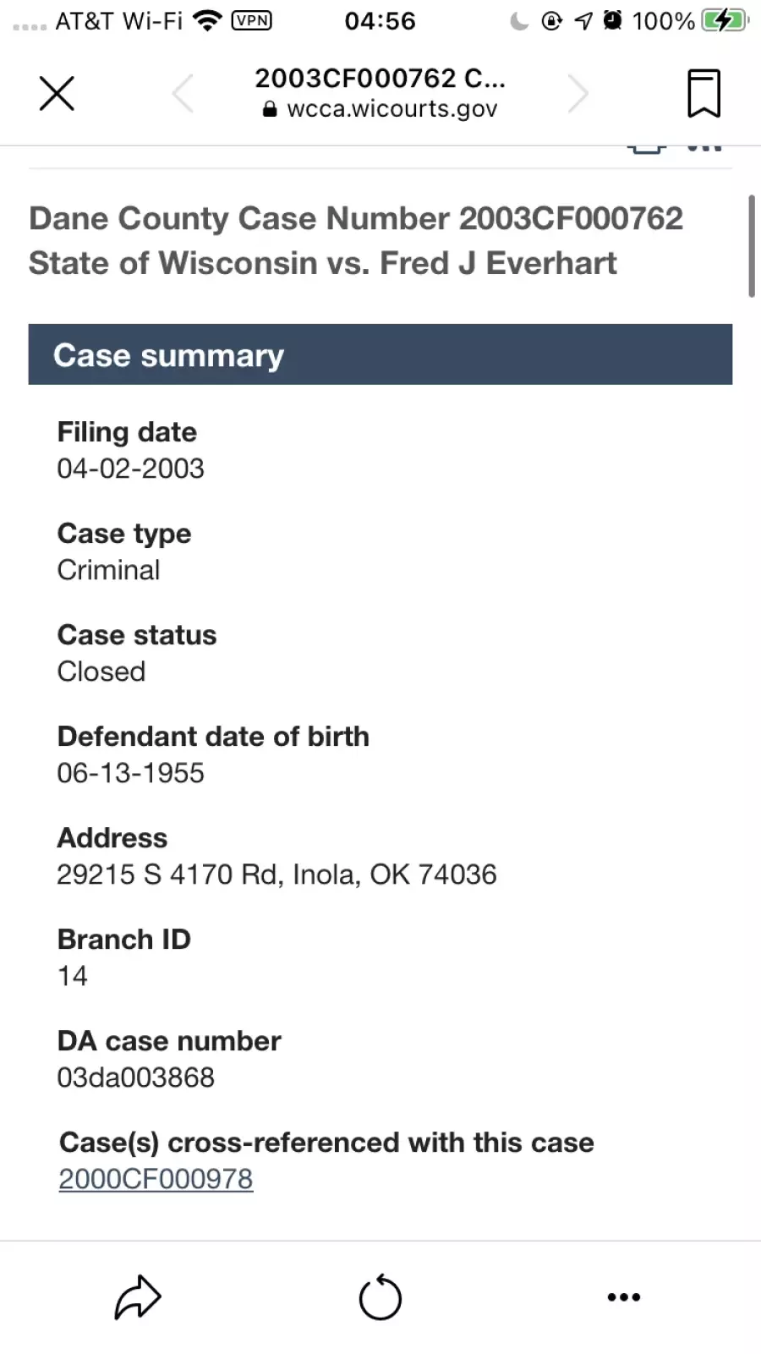This screenshot has width=761, height=1354.
Task: Tap the lock icon beside the URL
Action: tap(270, 109)
